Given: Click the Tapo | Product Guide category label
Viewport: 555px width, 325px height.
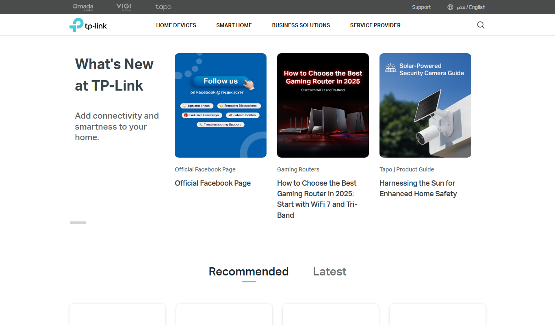Looking at the screenshot, I should pos(407,169).
